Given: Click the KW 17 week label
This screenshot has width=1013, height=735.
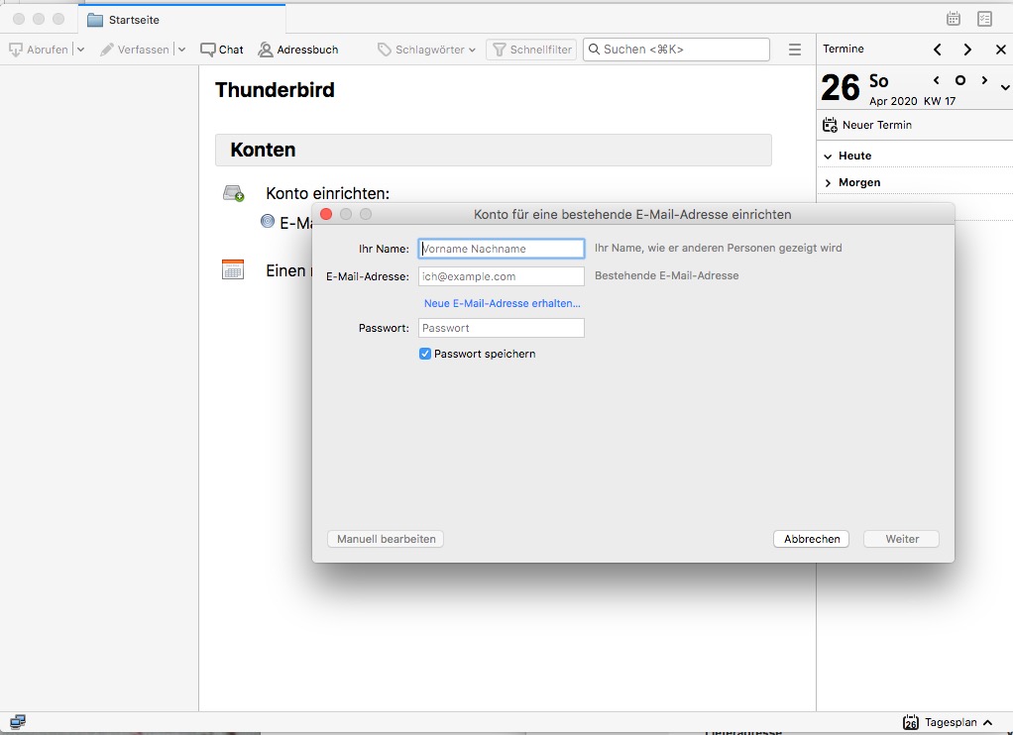Looking at the screenshot, I should (940, 101).
